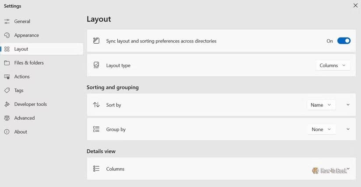Open the Layout type Columns dropdown
Image resolution: width=361 pixels, height=187 pixels.
[x=333, y=66]
